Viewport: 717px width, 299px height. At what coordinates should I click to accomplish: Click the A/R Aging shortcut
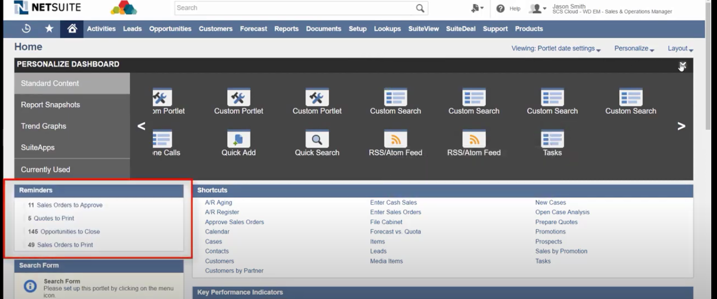219,203
